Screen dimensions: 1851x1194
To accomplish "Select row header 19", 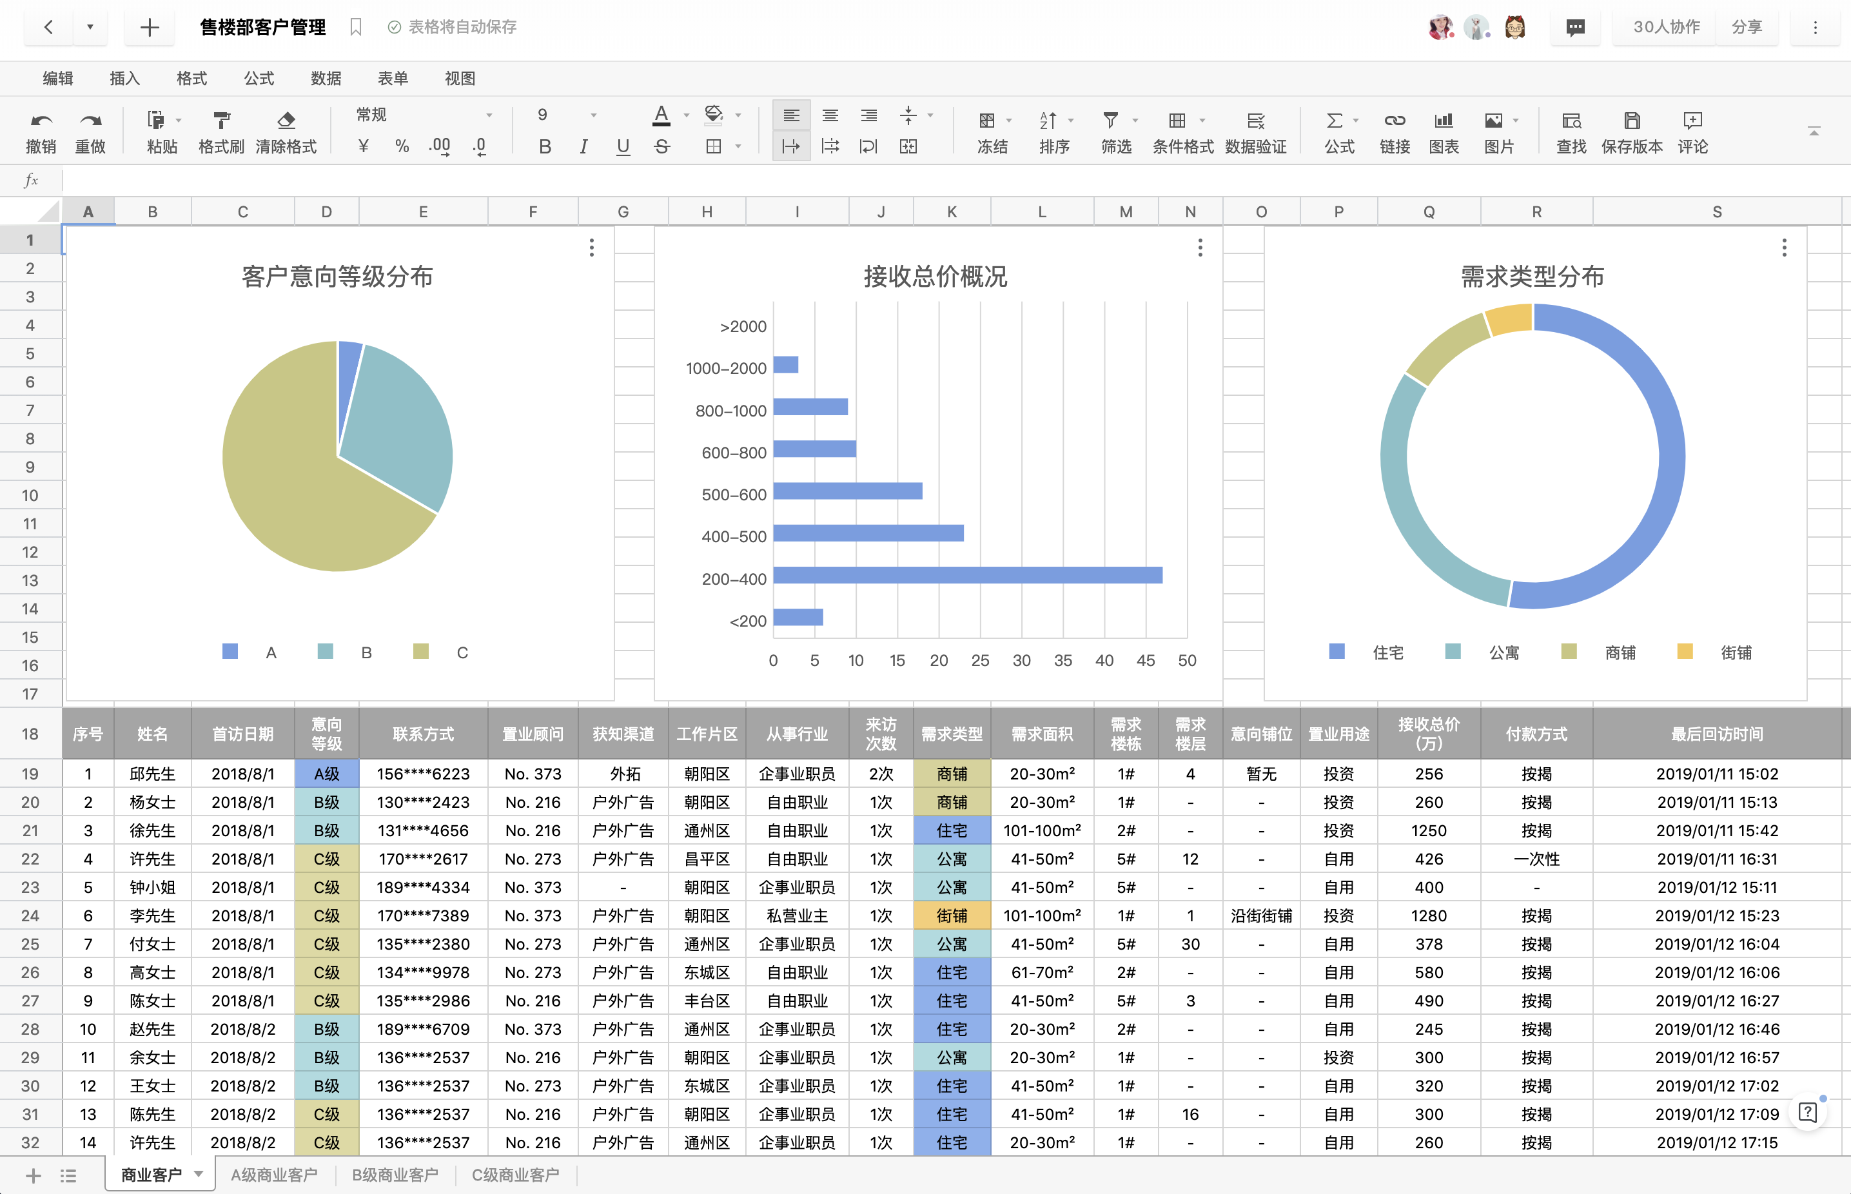I will click(30, 774).
